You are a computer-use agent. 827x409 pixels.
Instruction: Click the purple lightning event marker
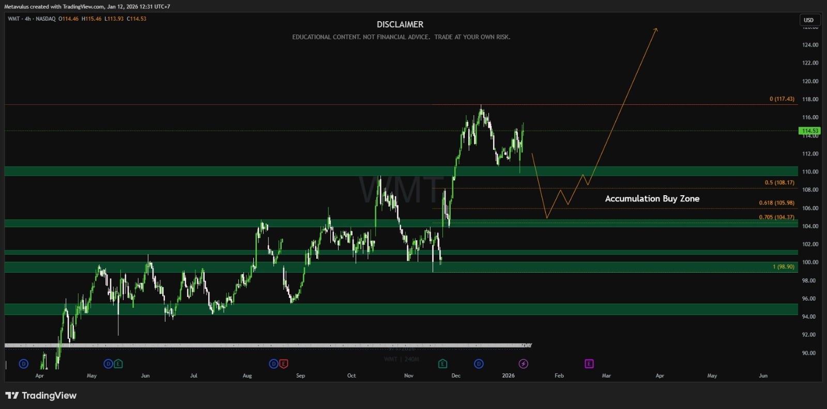[523, 364]
